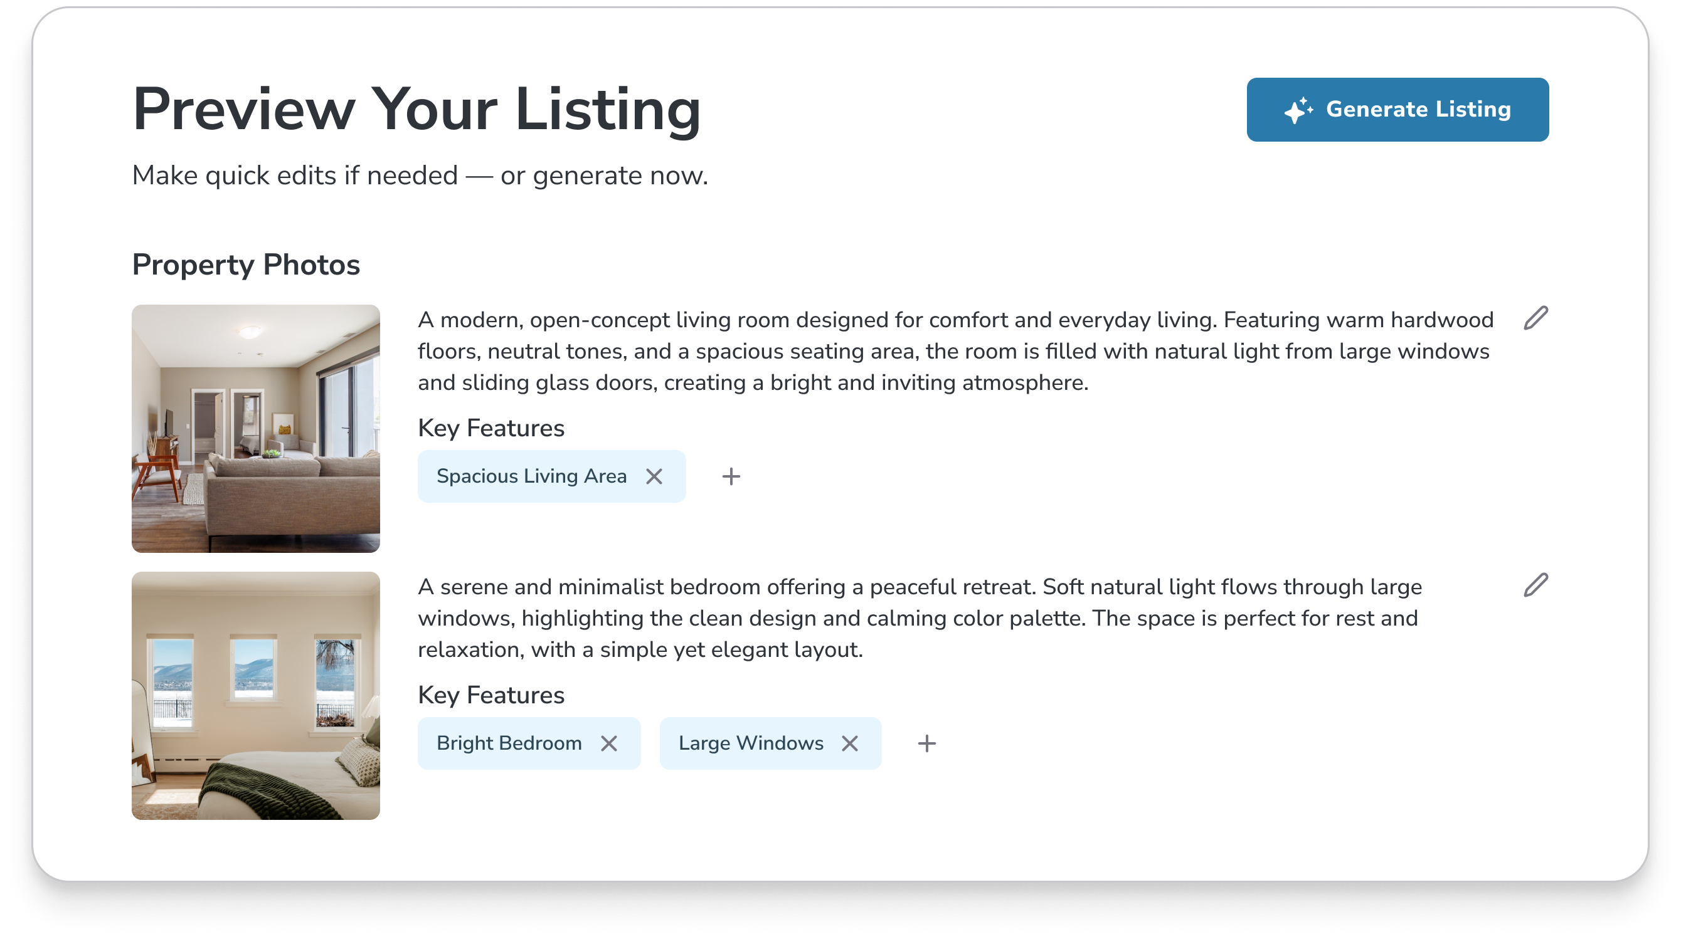Remove the Bright Bedroom feature tag
1681x939 pixels.
point(609,743)
